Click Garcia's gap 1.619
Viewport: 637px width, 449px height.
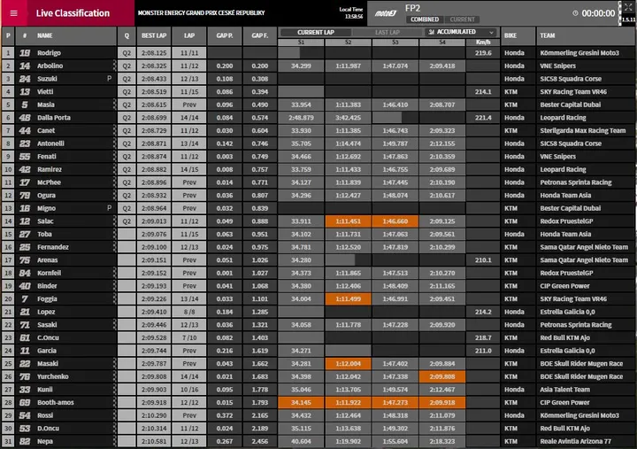pyautogui.click(x=260, y=351)
